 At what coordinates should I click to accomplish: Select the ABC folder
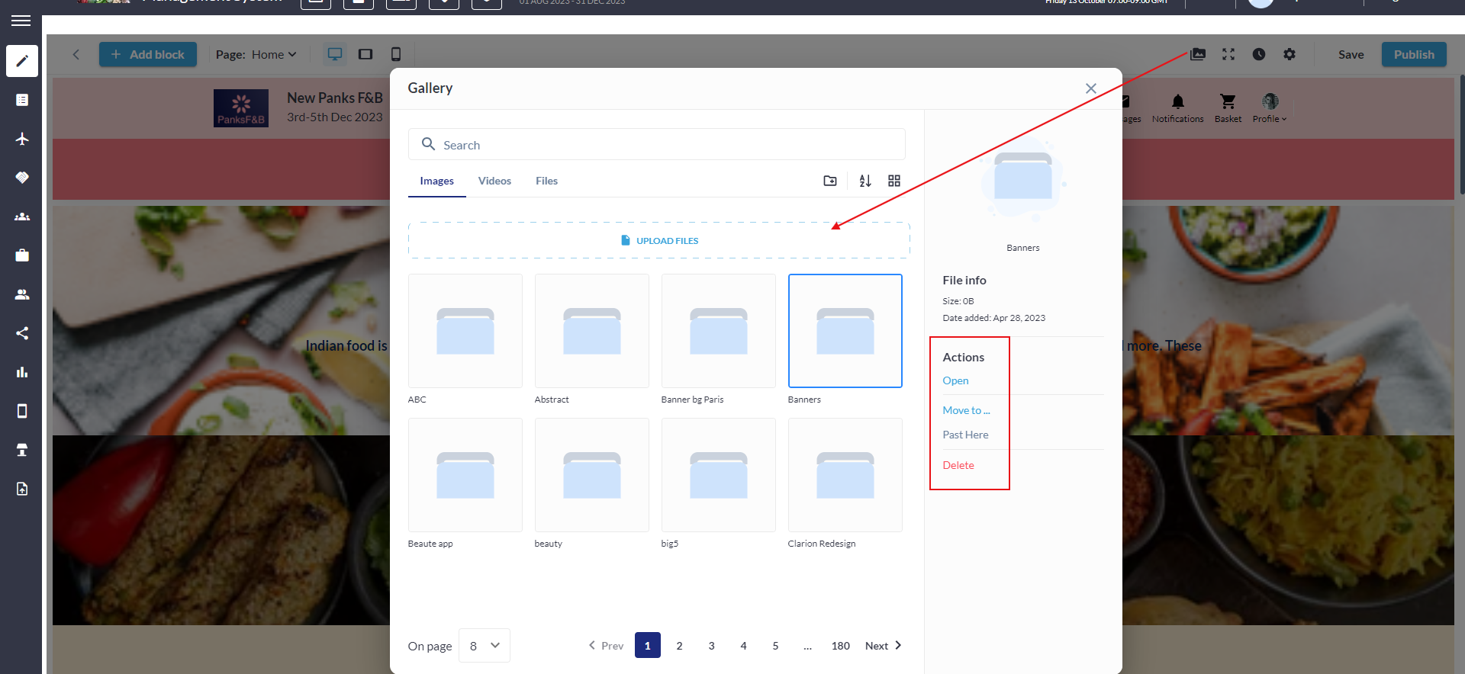465,331
